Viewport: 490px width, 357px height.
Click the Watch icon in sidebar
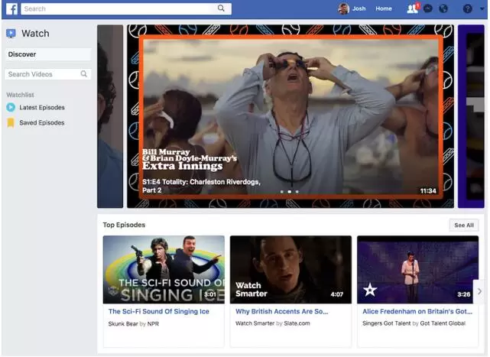tap(11, 34)
